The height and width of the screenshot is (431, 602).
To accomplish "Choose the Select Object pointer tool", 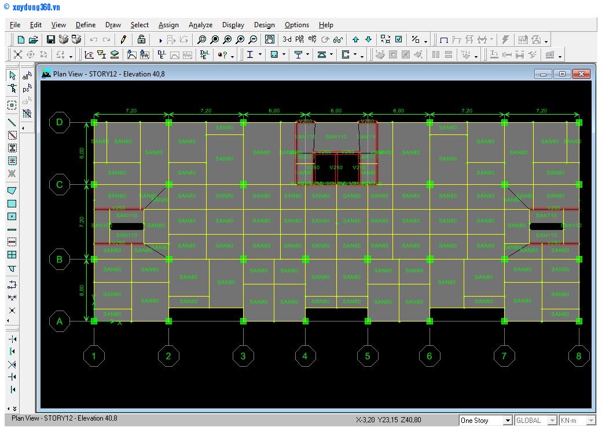I will (12, 76).
